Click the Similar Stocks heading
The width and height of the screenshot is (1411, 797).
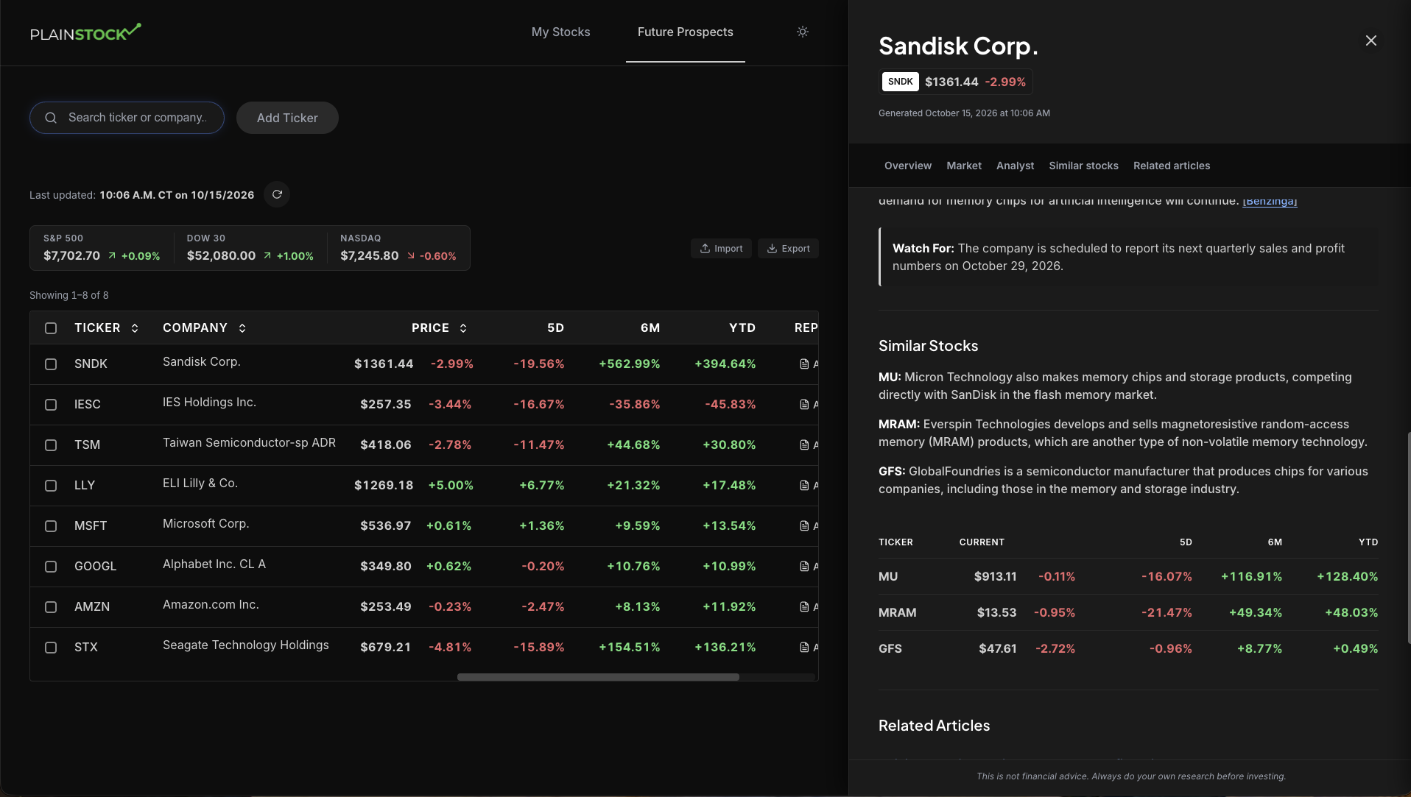[928, 346]
